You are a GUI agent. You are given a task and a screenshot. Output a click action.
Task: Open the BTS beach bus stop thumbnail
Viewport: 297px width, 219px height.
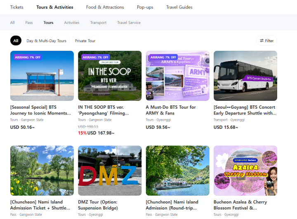[x=42, y=76]
